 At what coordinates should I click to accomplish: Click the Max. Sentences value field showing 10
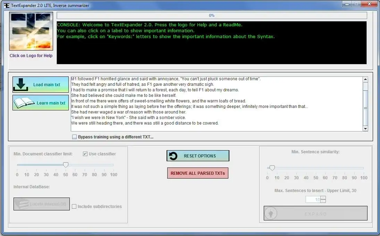[x=313, y=199]
